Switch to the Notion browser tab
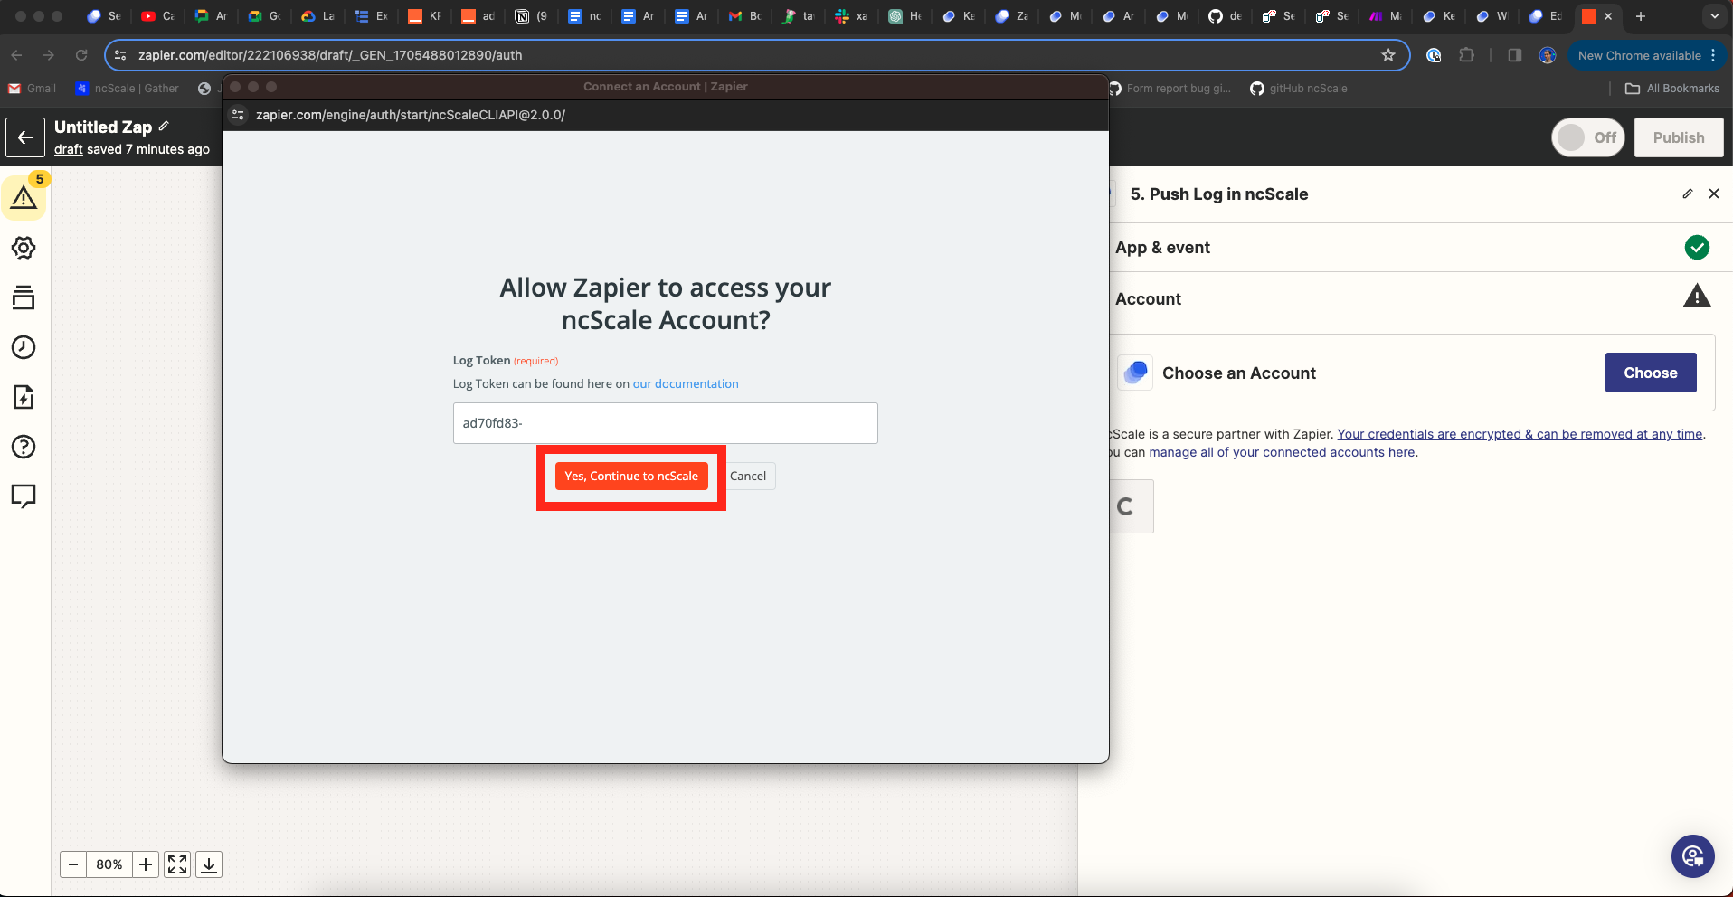 (x=531, y=16)
